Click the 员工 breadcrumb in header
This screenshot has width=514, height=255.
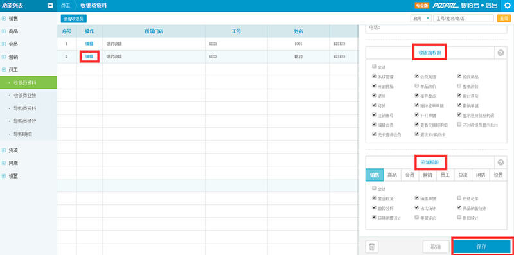66,6
